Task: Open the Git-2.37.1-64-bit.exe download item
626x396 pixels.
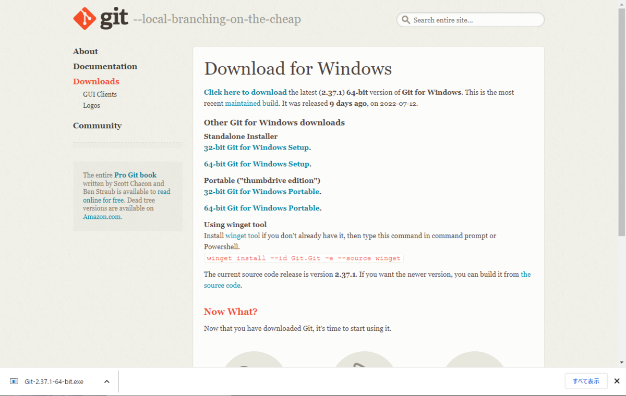Action: (54, 381)
